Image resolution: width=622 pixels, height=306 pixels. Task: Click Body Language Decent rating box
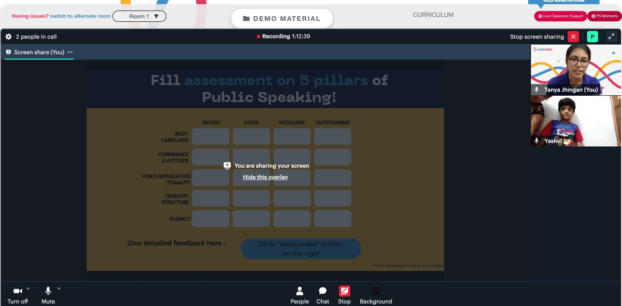(x=211, y=137)
